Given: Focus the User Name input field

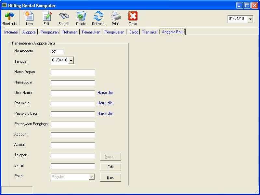Looking at the screenshot, I should (73, 93).
